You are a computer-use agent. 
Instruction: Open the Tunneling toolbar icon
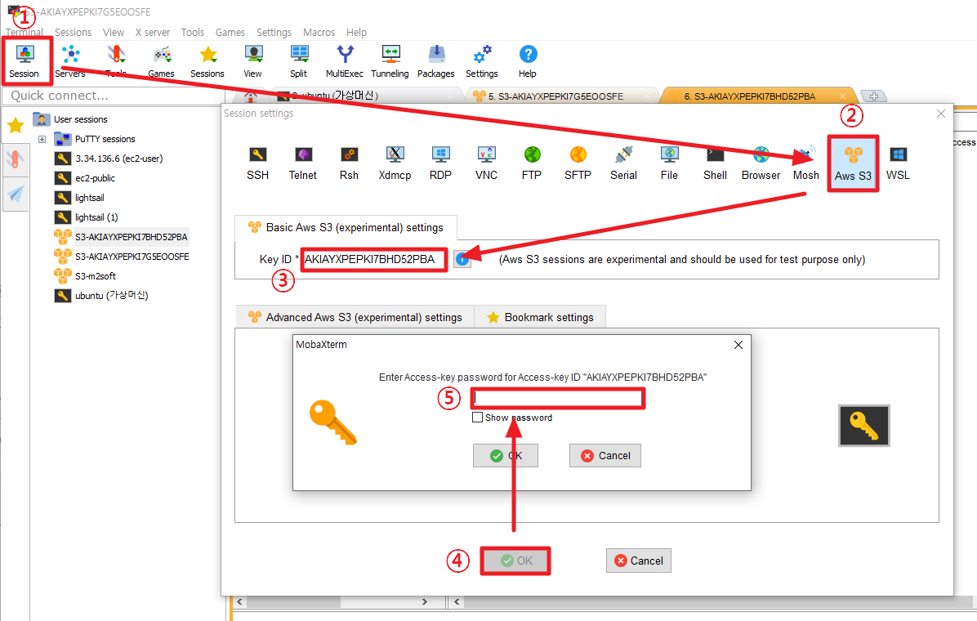click(390, 61)
